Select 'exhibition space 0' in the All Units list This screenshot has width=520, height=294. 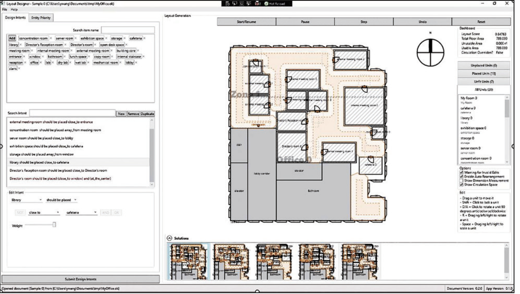pos(482,130)
